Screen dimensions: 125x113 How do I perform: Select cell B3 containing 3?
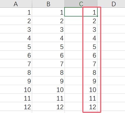48,29
